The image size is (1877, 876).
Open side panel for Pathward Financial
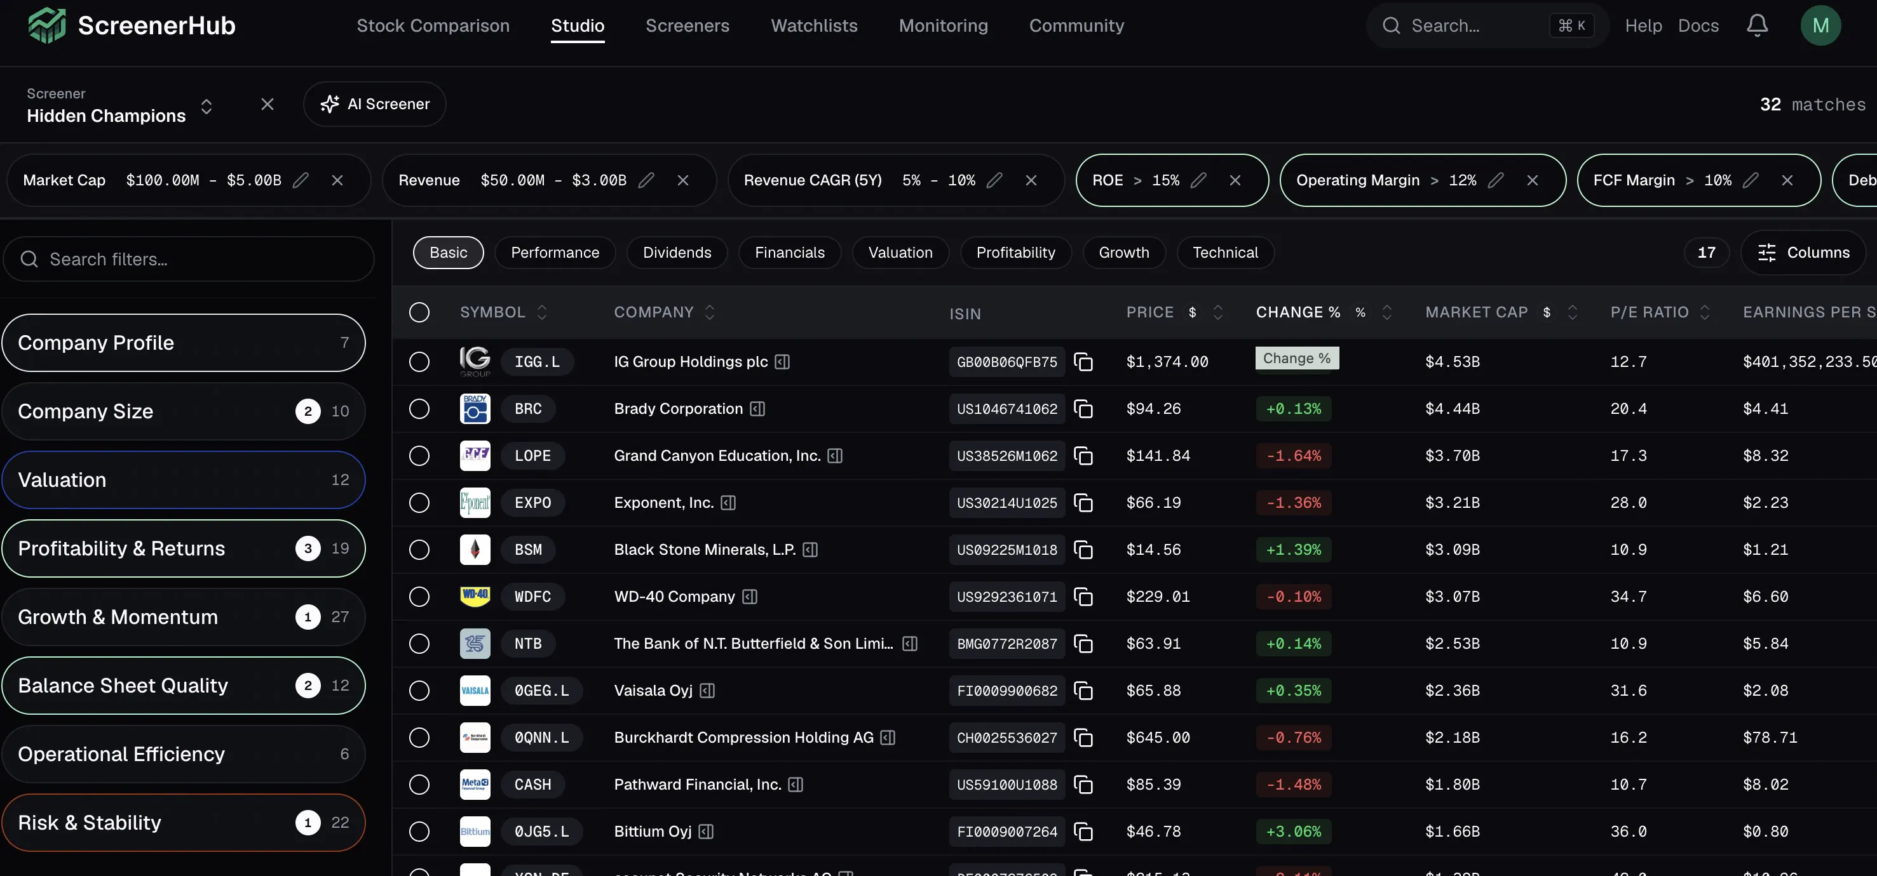796,784
